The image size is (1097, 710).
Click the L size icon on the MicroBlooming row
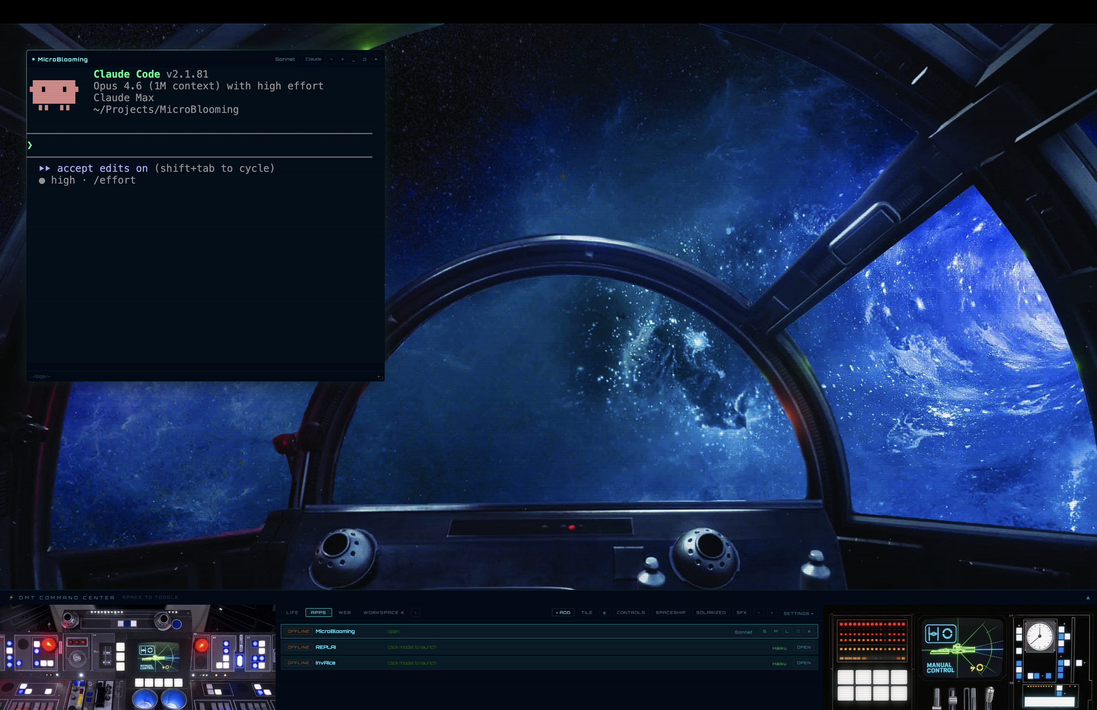[x=787, y=632]
